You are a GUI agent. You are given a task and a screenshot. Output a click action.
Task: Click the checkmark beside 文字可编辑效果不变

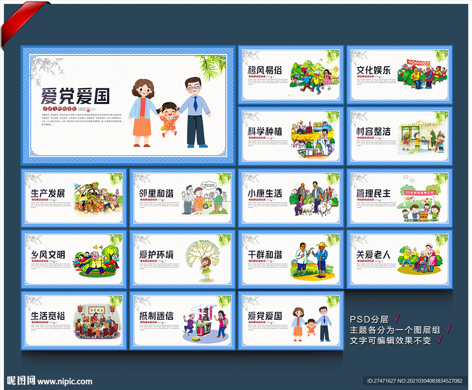[x=439, y=339]
